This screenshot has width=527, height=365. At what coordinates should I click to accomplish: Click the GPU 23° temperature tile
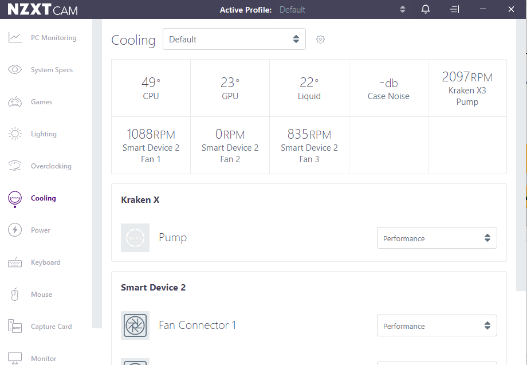230,88
